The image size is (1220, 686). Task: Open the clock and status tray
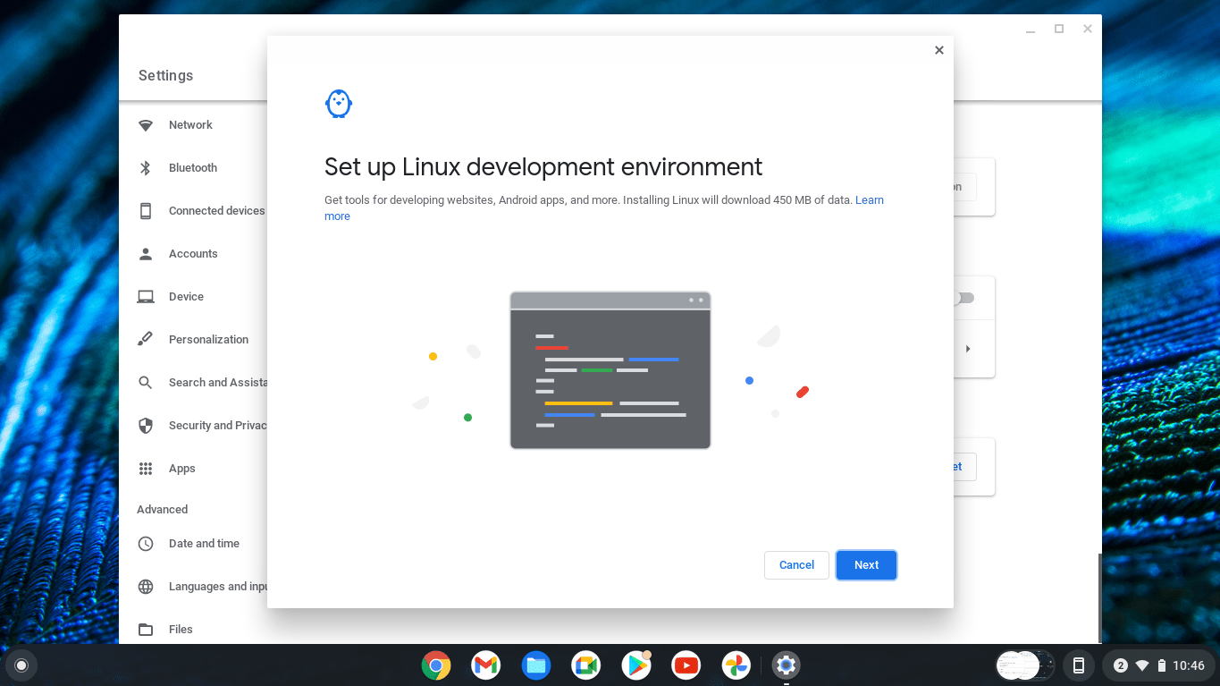pyautogui.click(x=1159, y=665)
